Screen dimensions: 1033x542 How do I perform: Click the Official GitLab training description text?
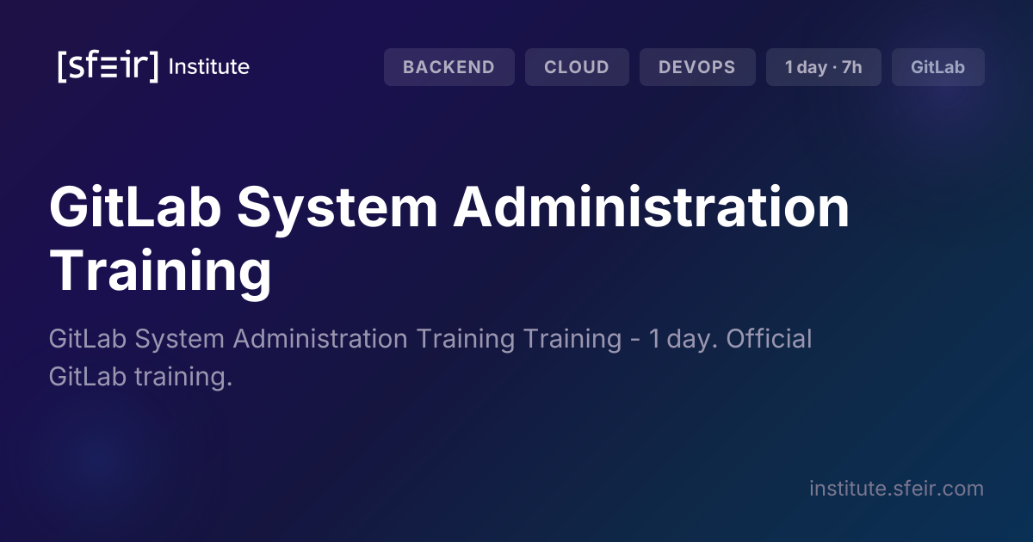tap(430, 357)
